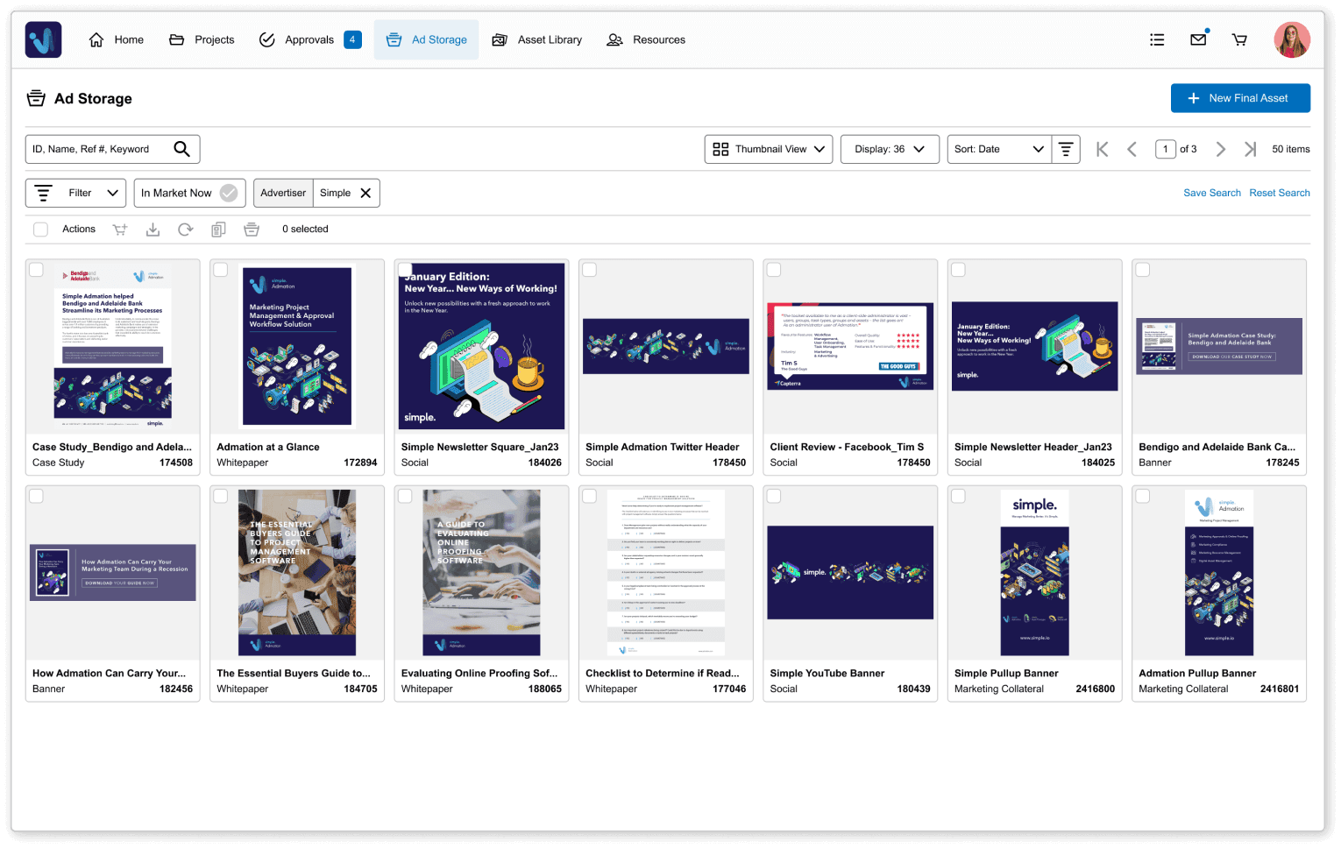
Task: Click the Save Search link
Action: tap(1211, 193)
